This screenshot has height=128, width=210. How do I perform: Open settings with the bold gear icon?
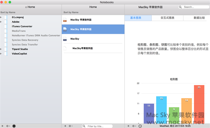point(14,126)
